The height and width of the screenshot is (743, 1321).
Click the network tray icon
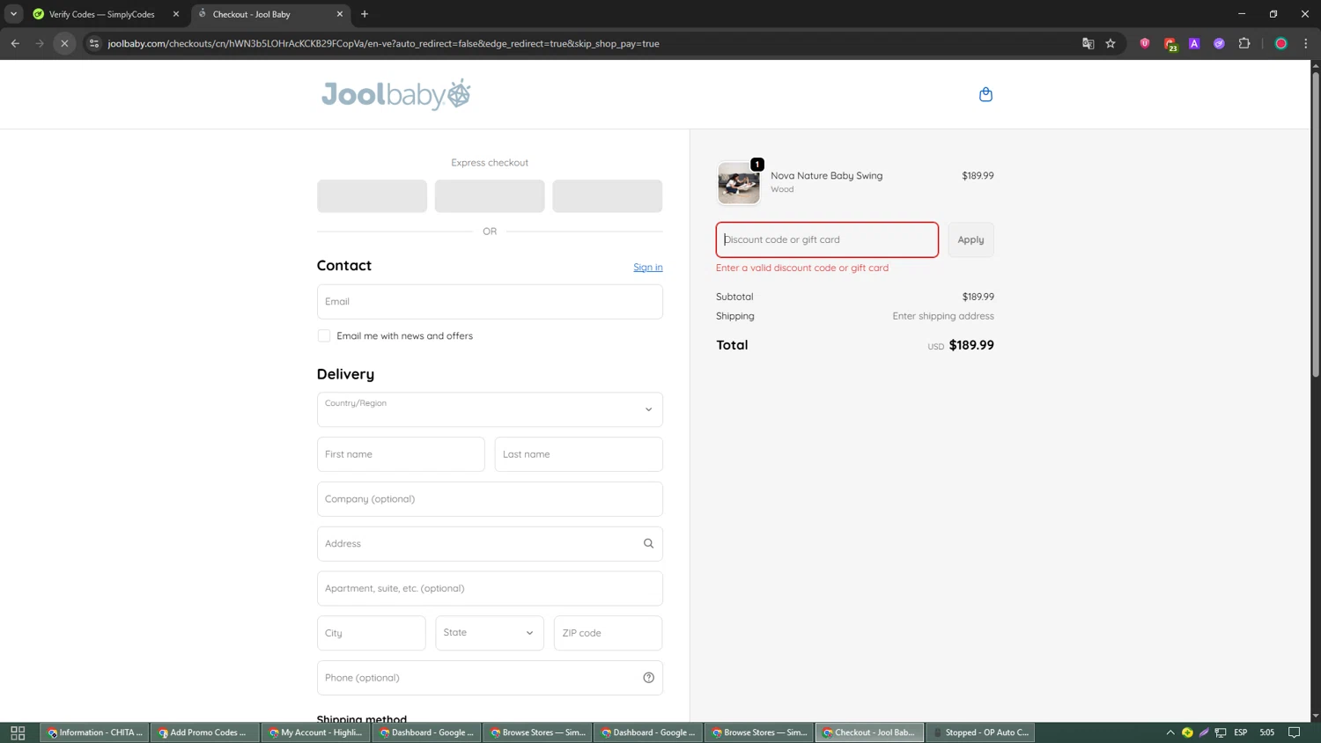(x=1221, y=732)
